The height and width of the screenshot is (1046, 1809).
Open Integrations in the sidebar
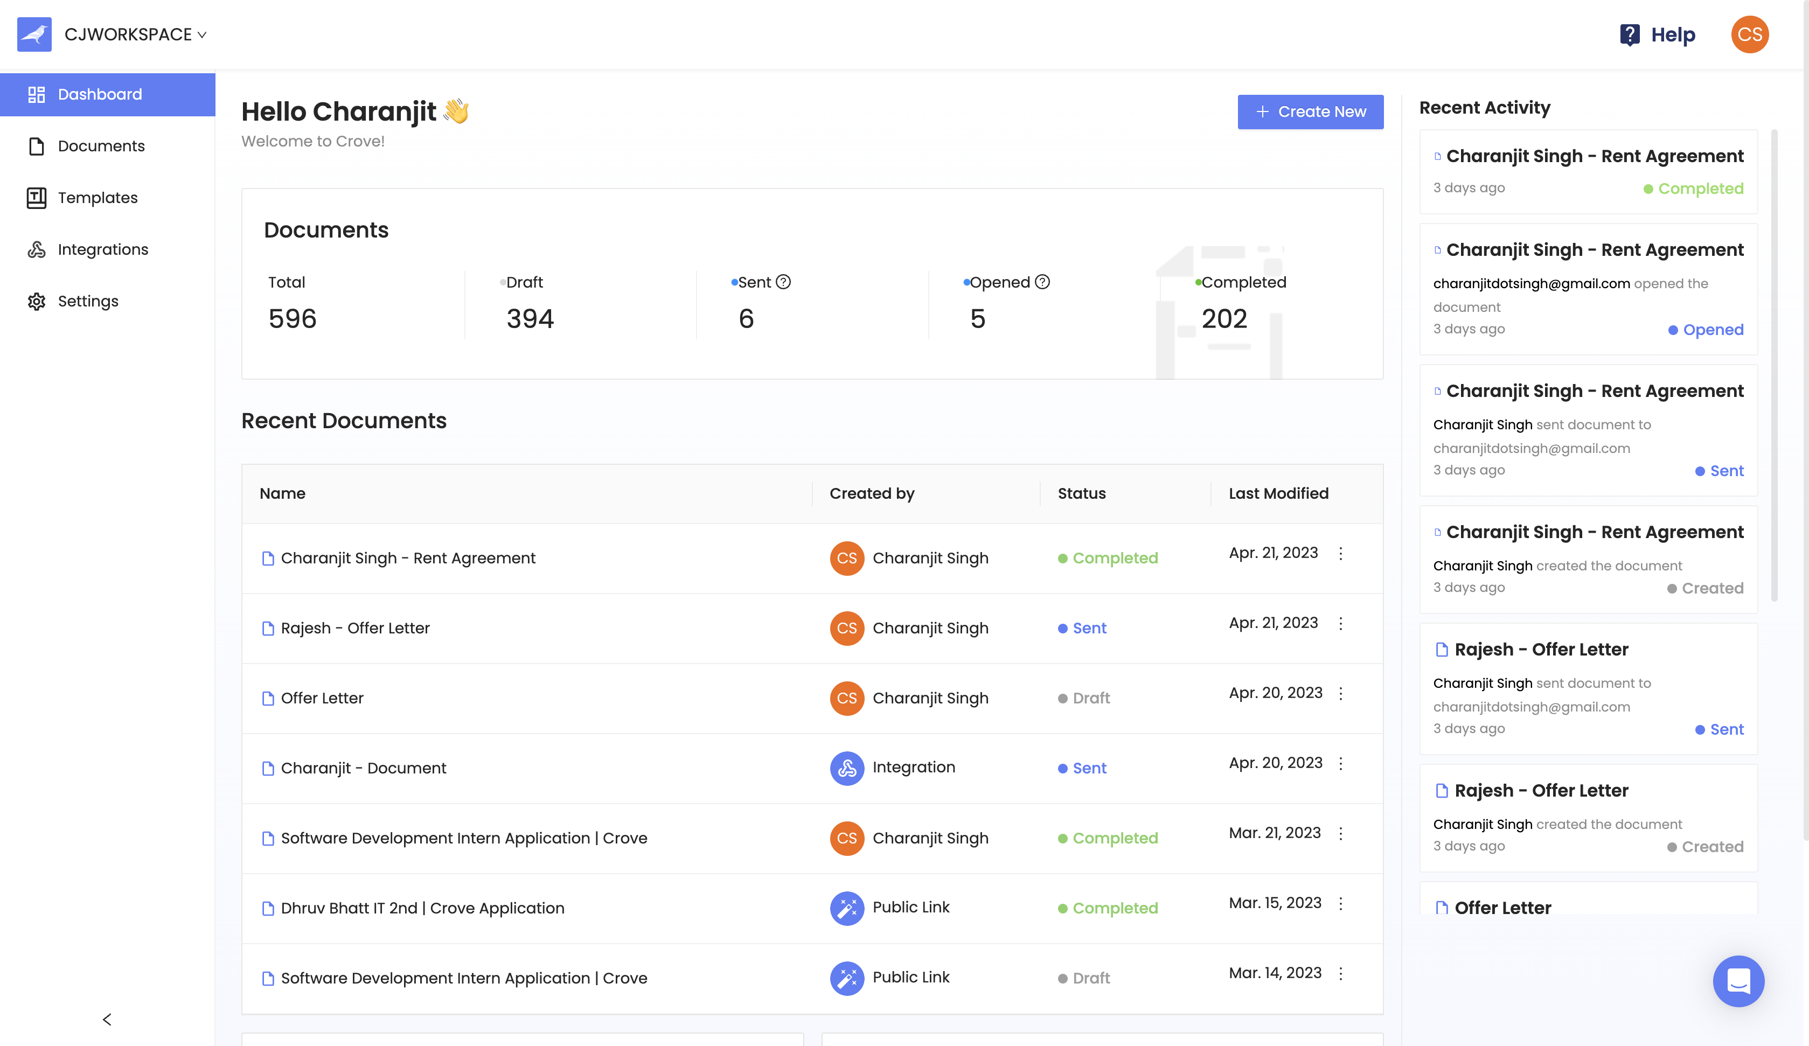click(108, 249)
